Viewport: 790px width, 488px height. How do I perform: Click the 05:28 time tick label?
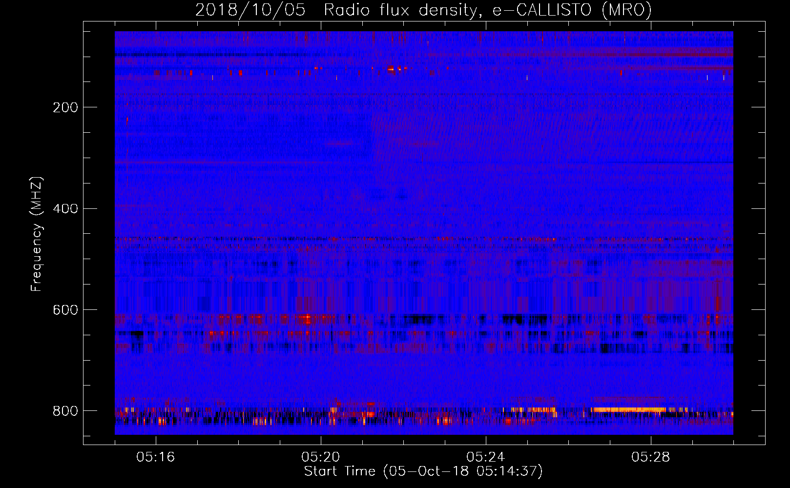pos(651,457)
